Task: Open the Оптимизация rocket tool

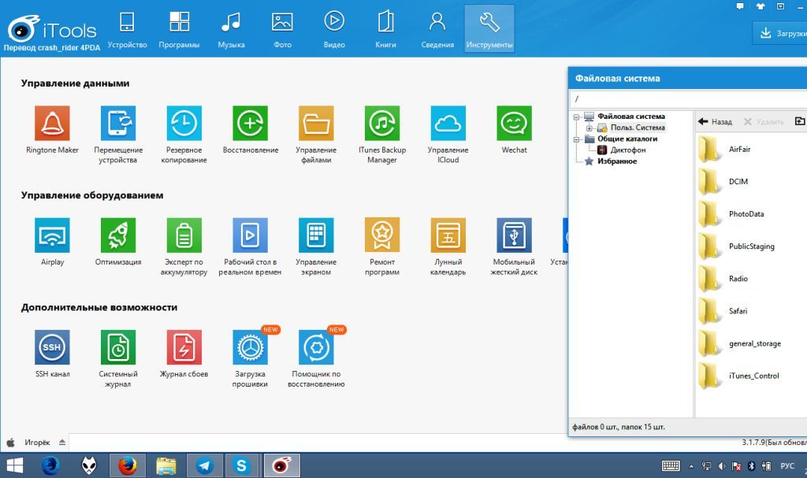Action: click(118, 235)
